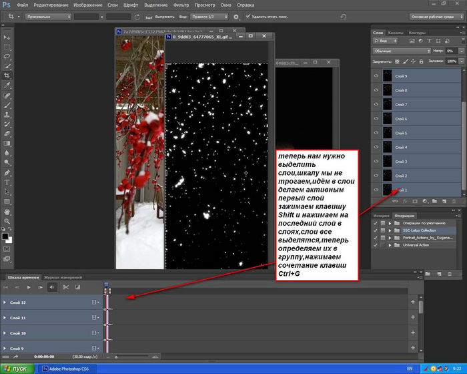Select the Rectangle shape tool
The image size is (467, 374).
pyautogui.click(x=7, y=201)
